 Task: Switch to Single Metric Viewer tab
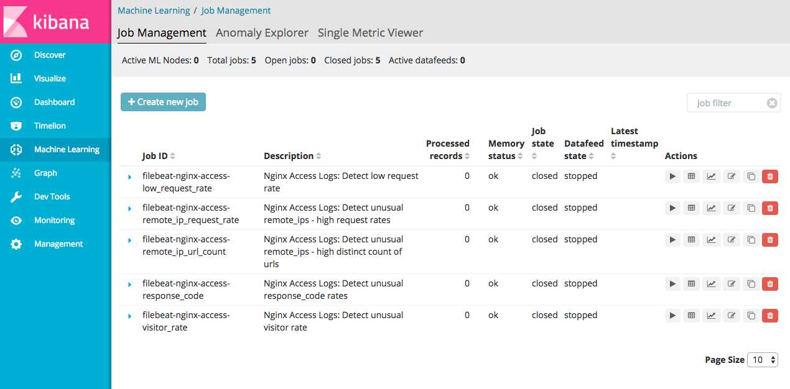pyautogui.click(x=370, y=33)
